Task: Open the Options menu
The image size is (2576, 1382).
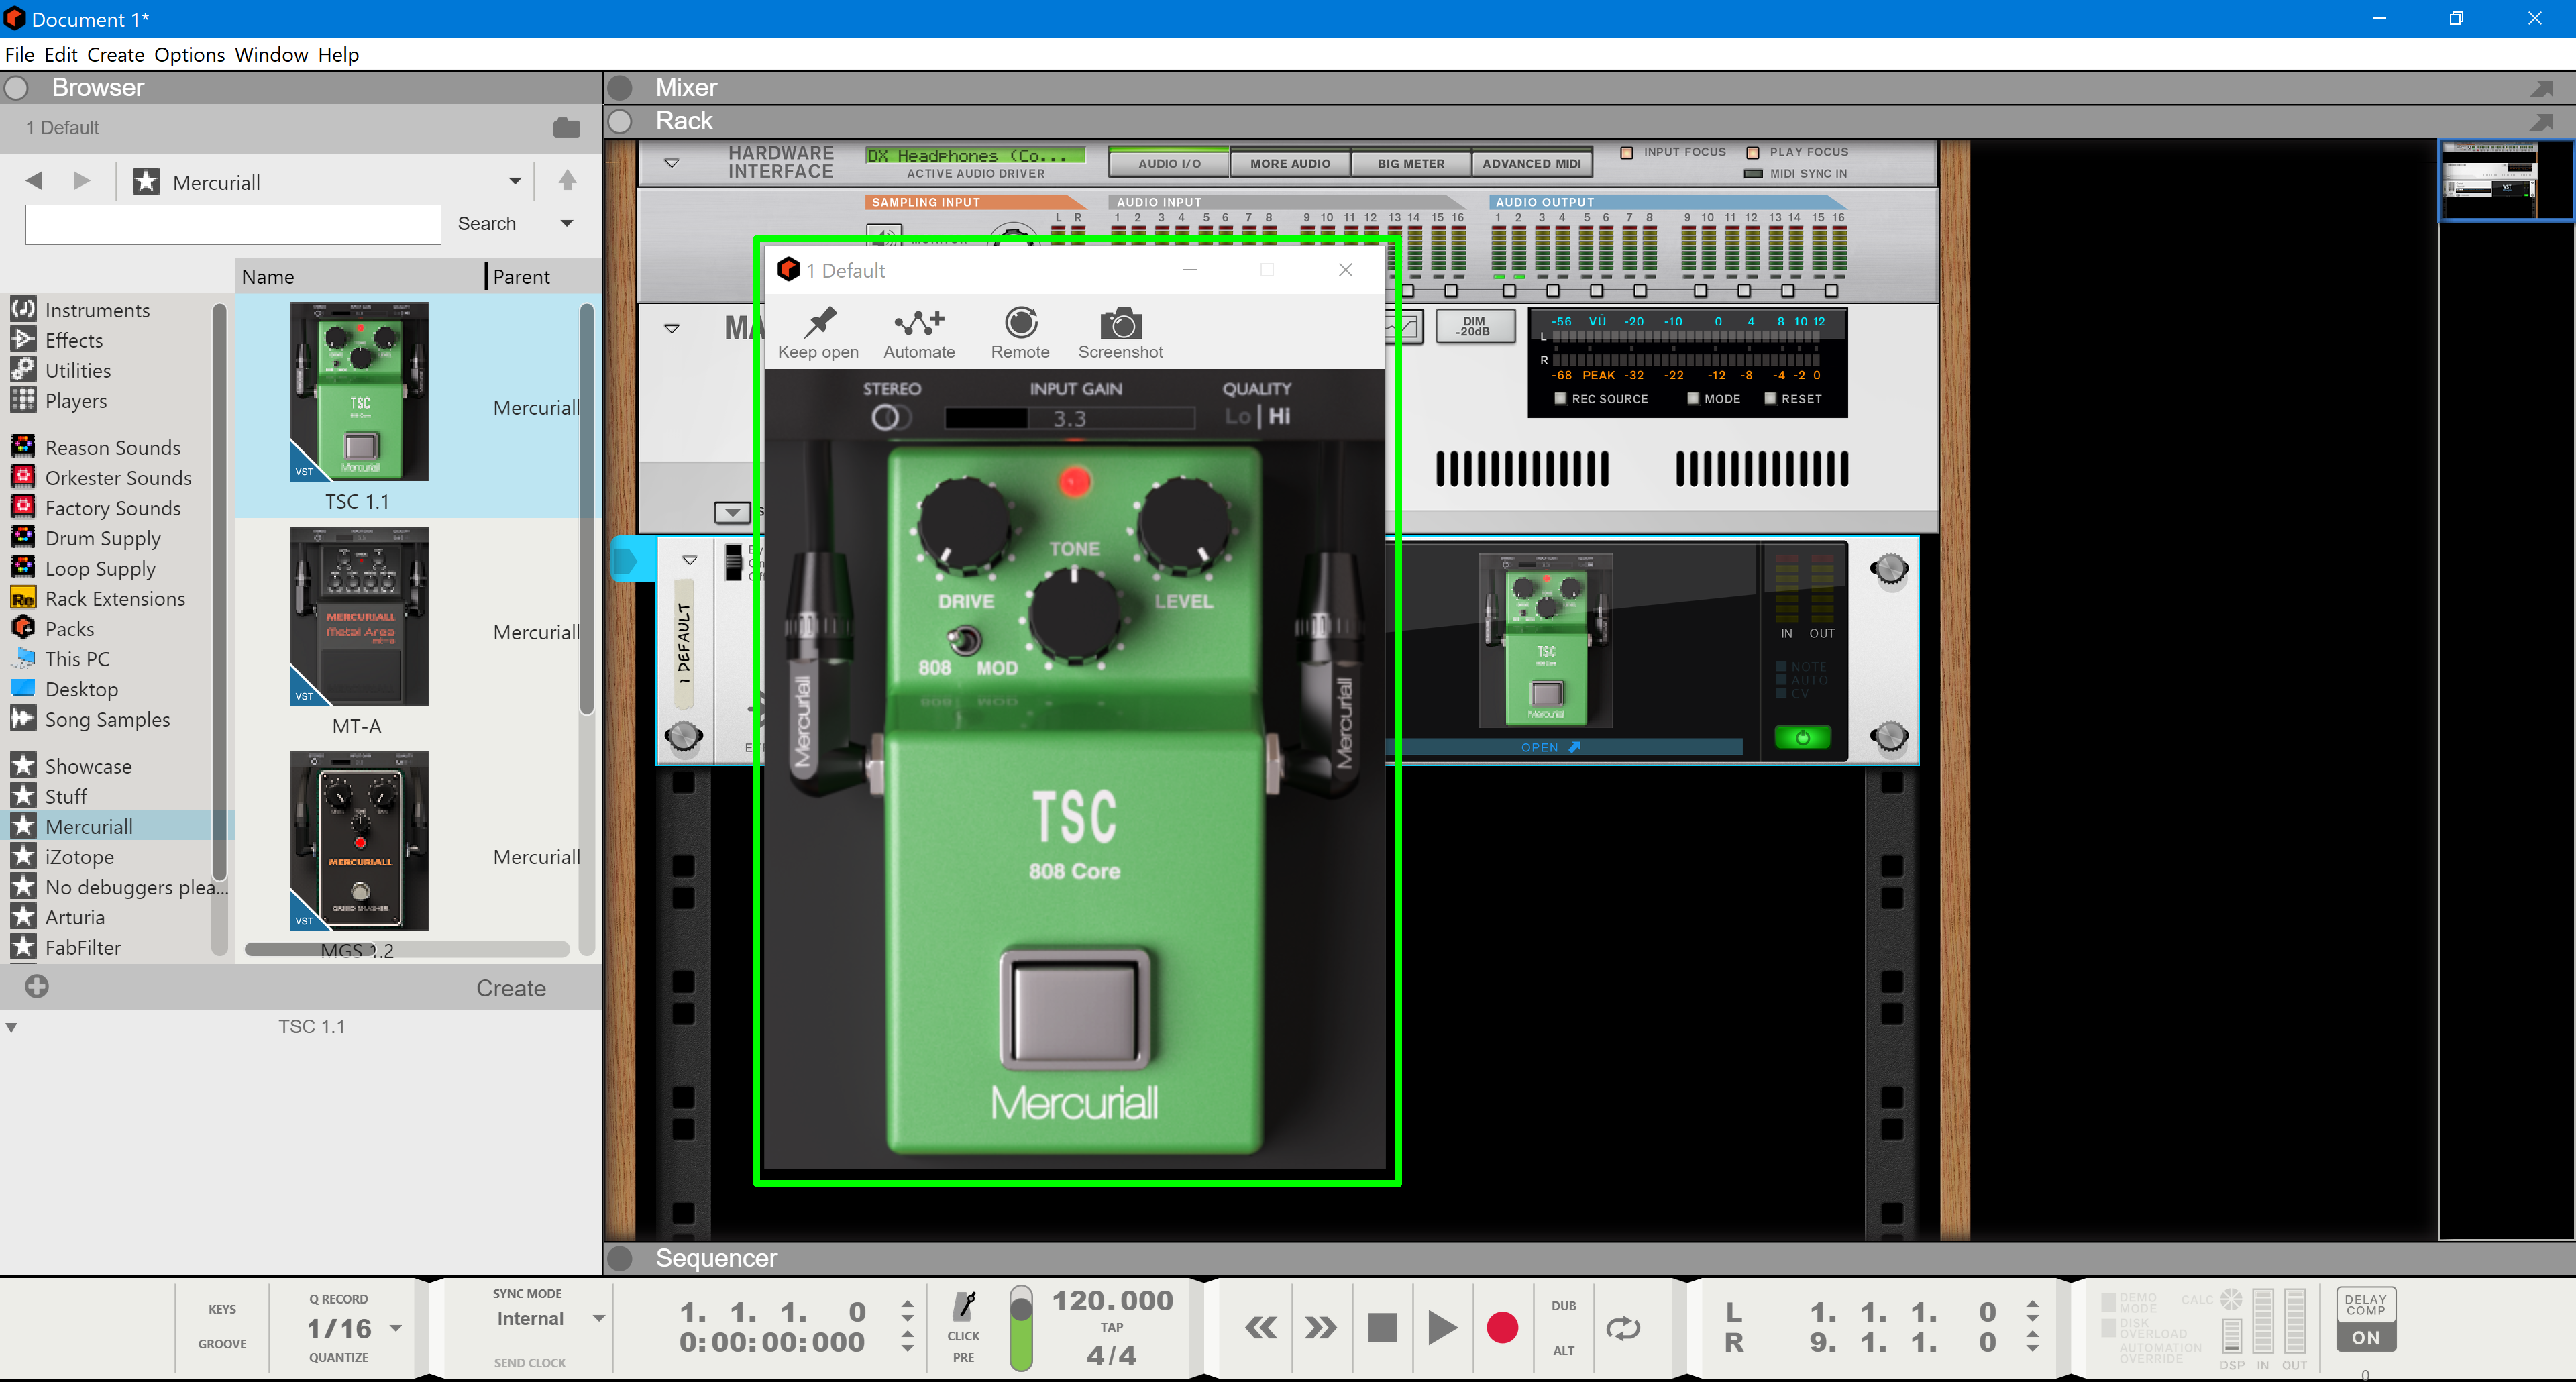Action: click(189, 54)
